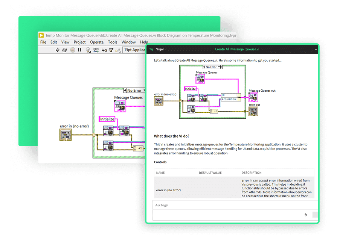
Task: Open the Tools menu
Action: [x=113, y=42]
